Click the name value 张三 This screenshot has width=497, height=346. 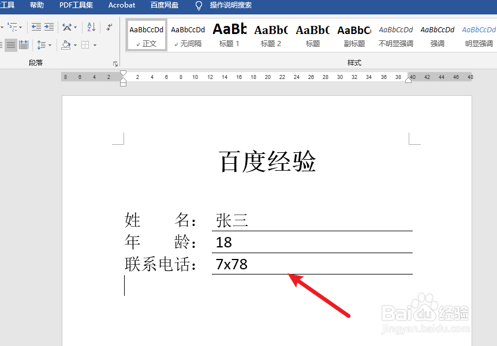pos(231,220)
